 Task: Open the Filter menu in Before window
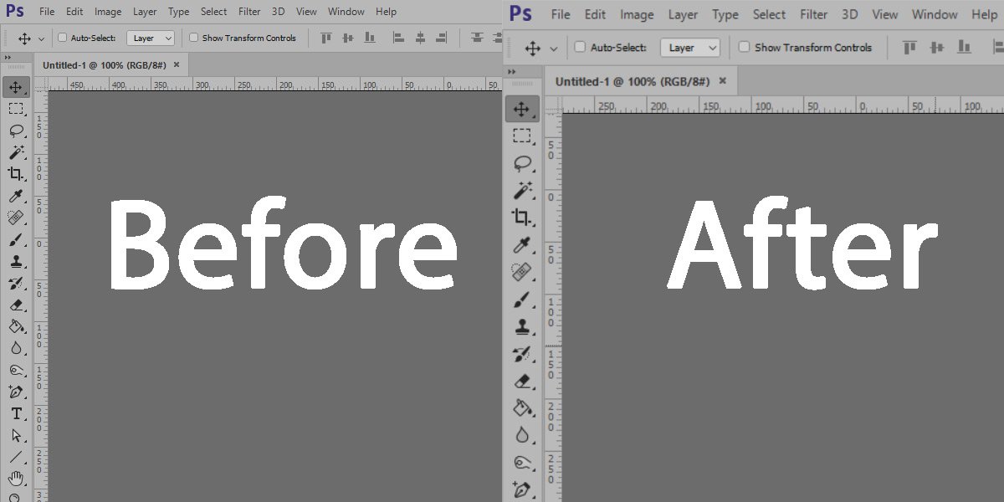tap(249, 12)
